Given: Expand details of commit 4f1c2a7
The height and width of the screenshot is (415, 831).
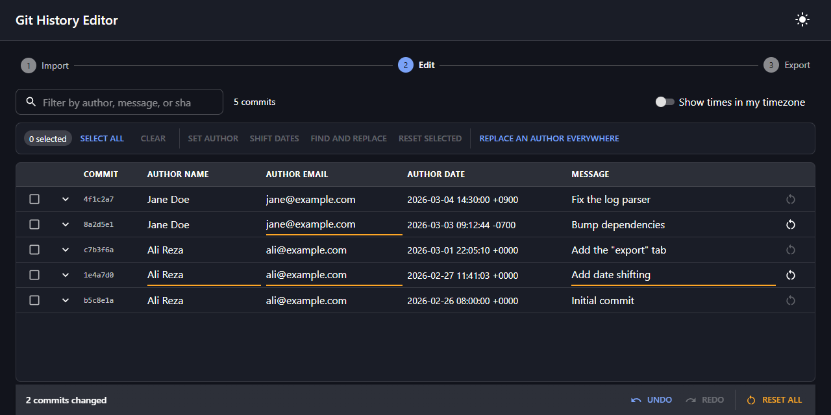Looking at the screenshot, I should click(66, 199).
